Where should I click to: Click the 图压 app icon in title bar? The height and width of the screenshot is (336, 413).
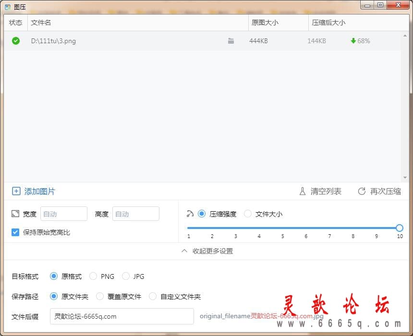coord(8,7)
